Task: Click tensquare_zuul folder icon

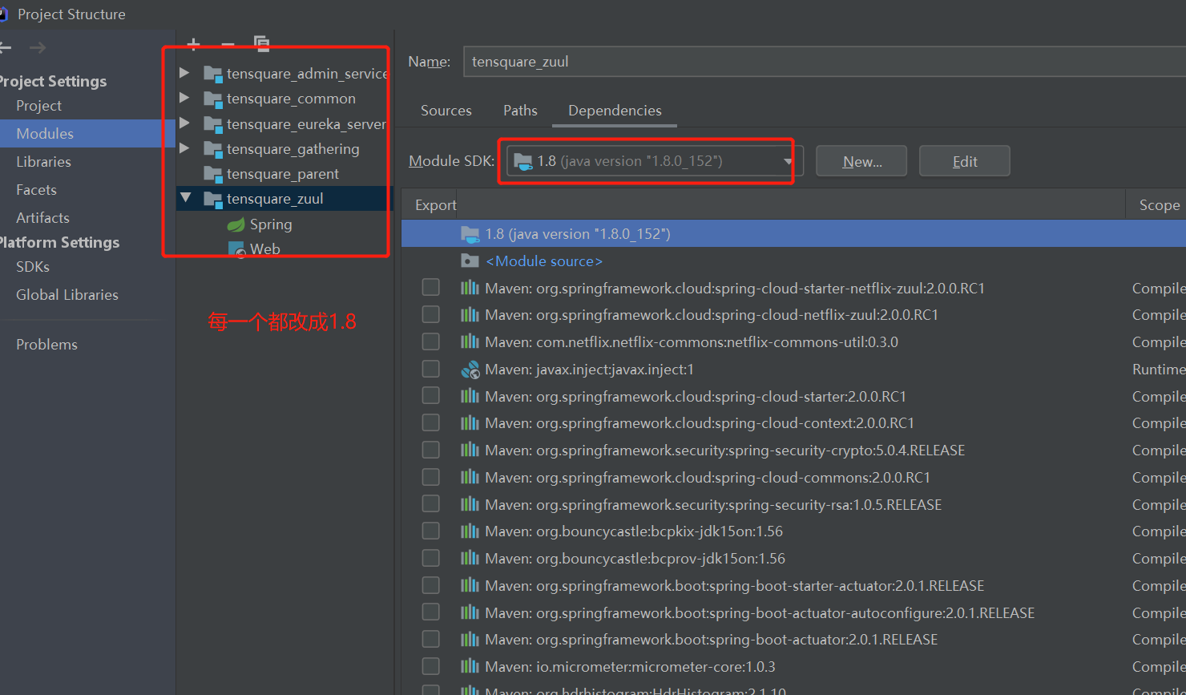Action: click(x=212, y=199)
